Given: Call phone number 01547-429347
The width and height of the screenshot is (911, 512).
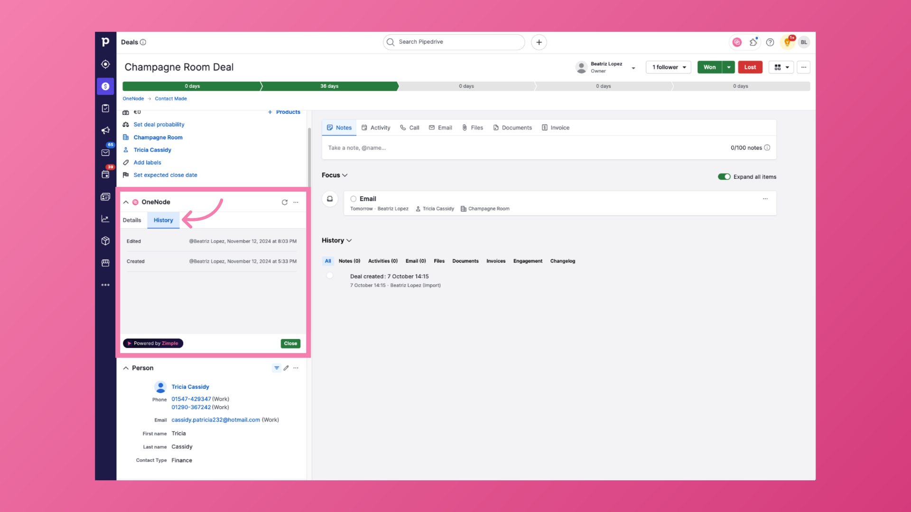Looking at the screenshot, I should pos(191,399).
